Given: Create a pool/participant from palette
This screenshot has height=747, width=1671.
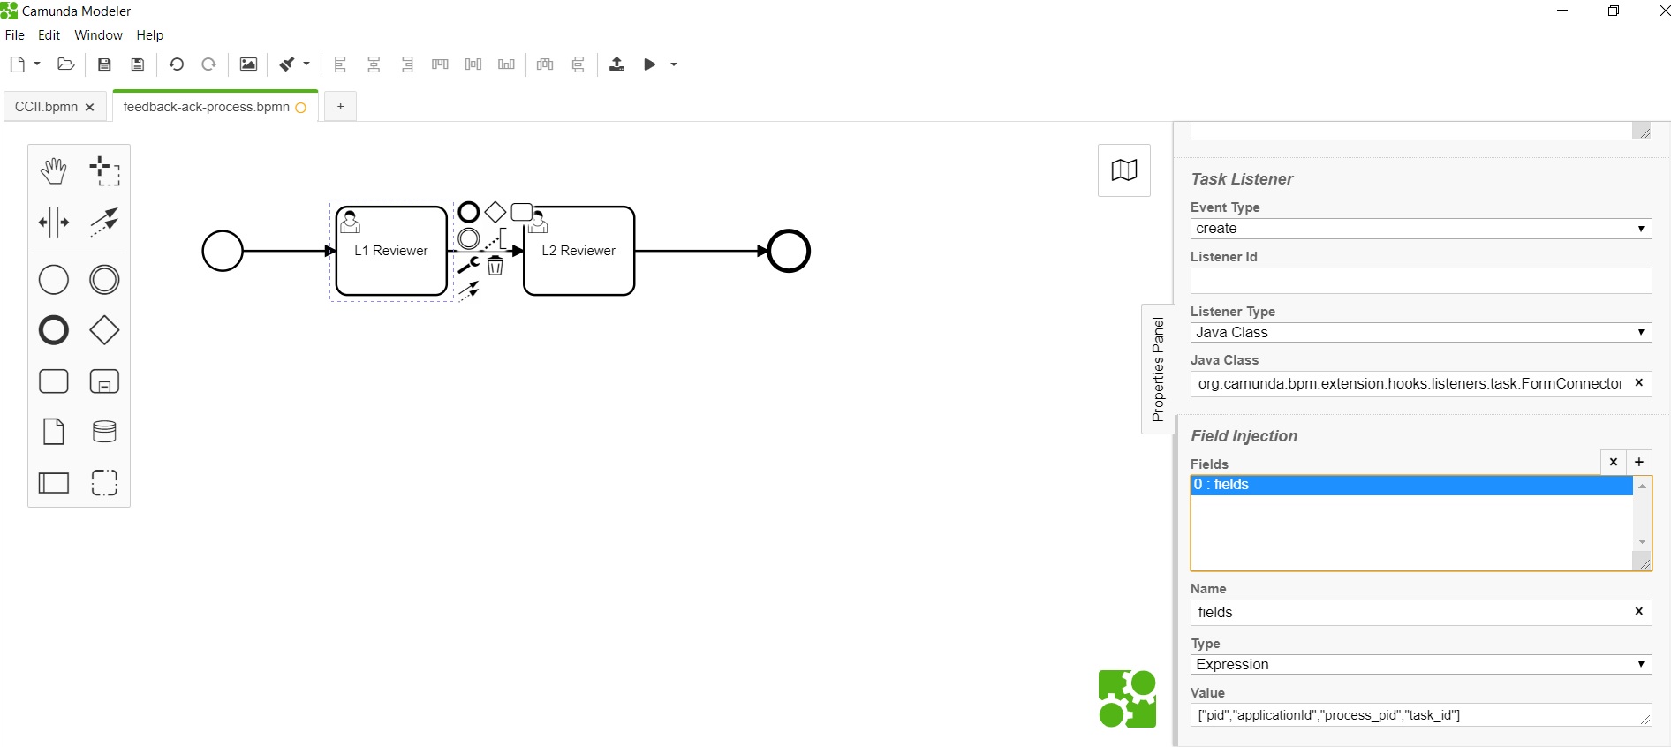Looking at the screenshot, I should tap(54, 483).
